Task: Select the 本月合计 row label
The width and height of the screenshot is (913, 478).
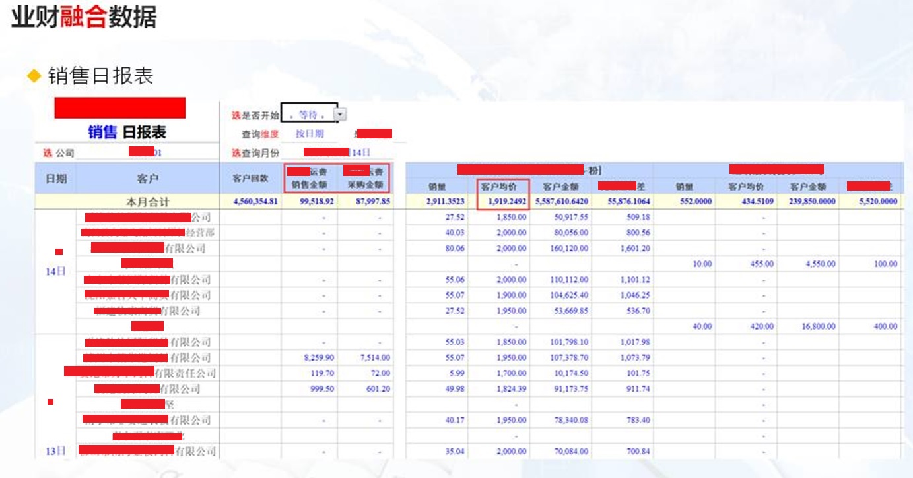Action: coord(148,202)
